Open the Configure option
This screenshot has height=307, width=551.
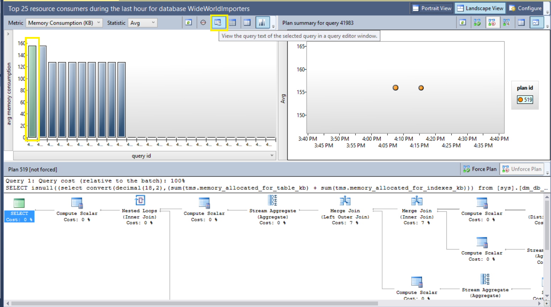[x=525, y=8]
